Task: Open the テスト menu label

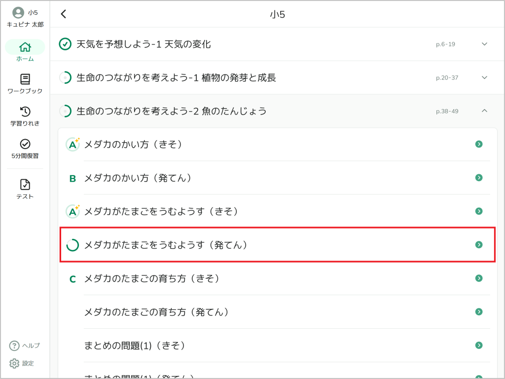Action: click(25, 196)
